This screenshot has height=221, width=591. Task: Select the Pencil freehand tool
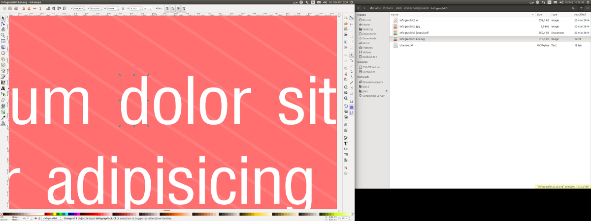pyautogui.click(x=3, y=71)
